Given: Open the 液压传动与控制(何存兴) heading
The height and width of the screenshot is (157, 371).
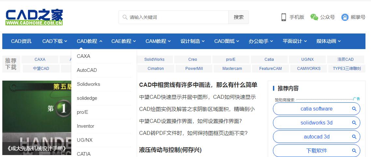Looking at the screenshot, I should (170, 150).
